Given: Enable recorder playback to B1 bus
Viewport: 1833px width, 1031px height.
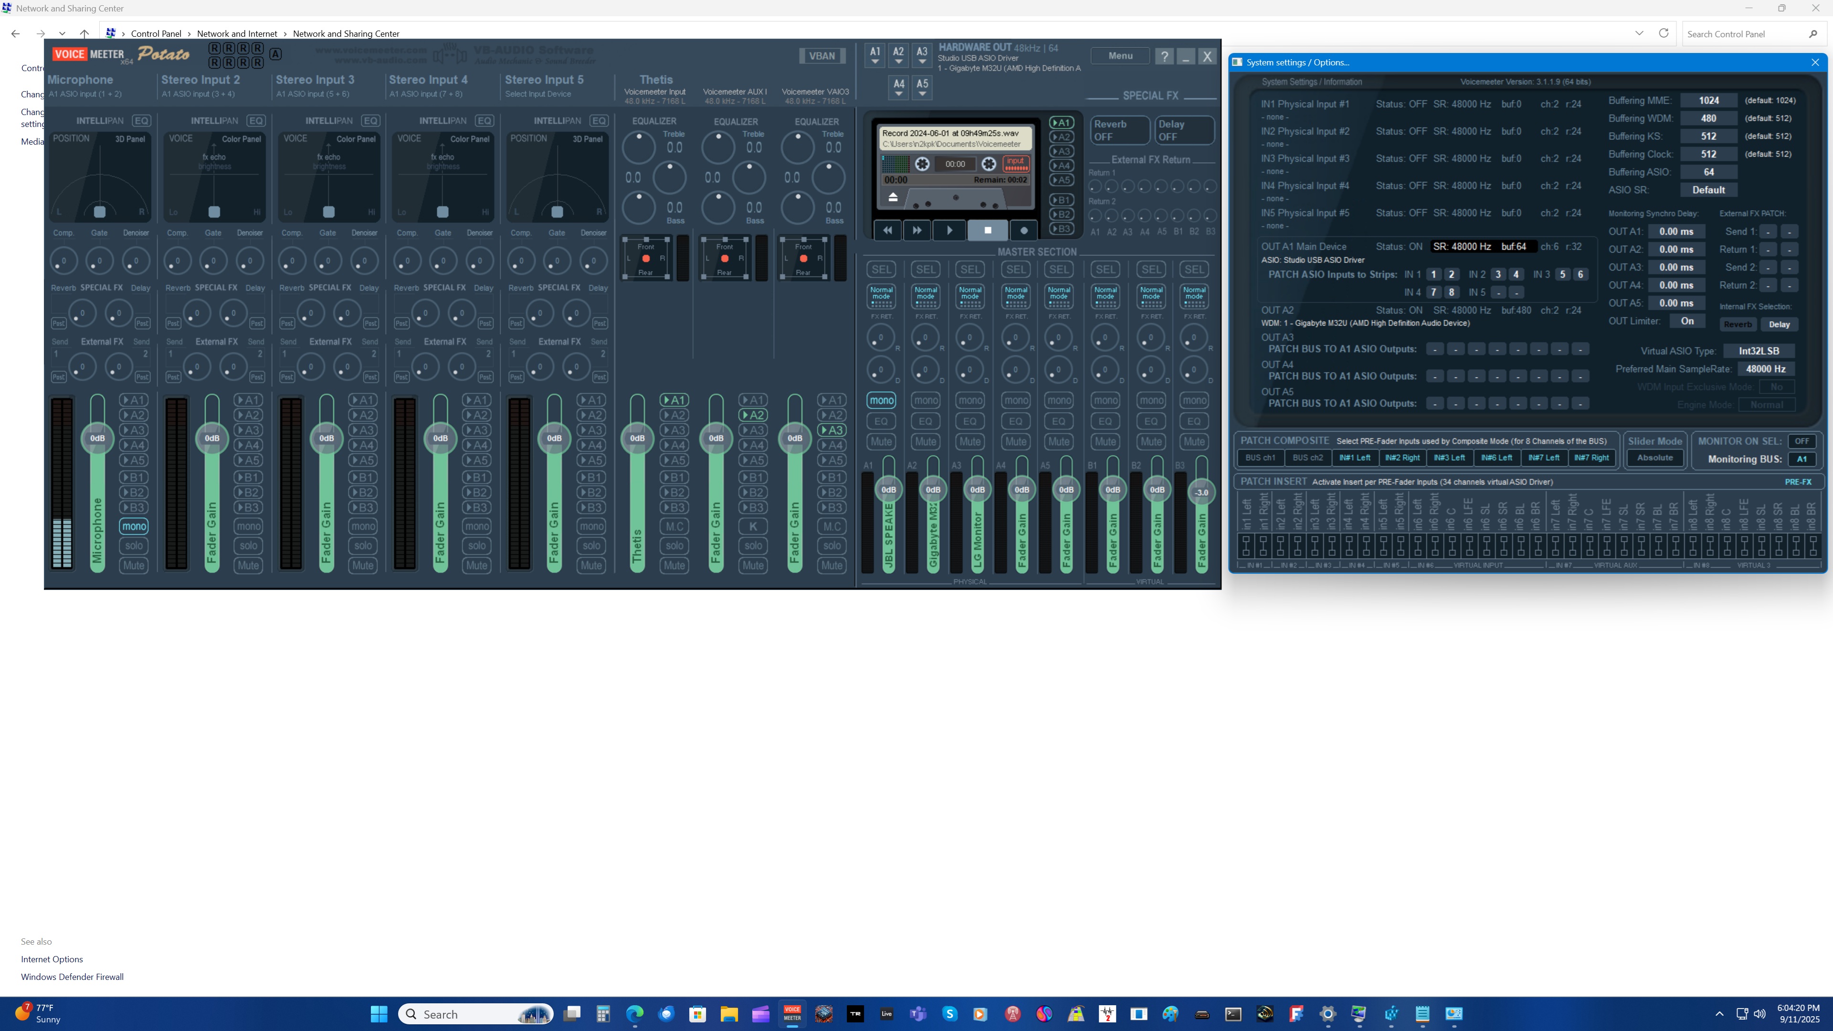Looking at the screenshot, I should click(x=1062, y=200).
